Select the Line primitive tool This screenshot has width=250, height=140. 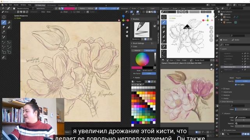(4, 42)
